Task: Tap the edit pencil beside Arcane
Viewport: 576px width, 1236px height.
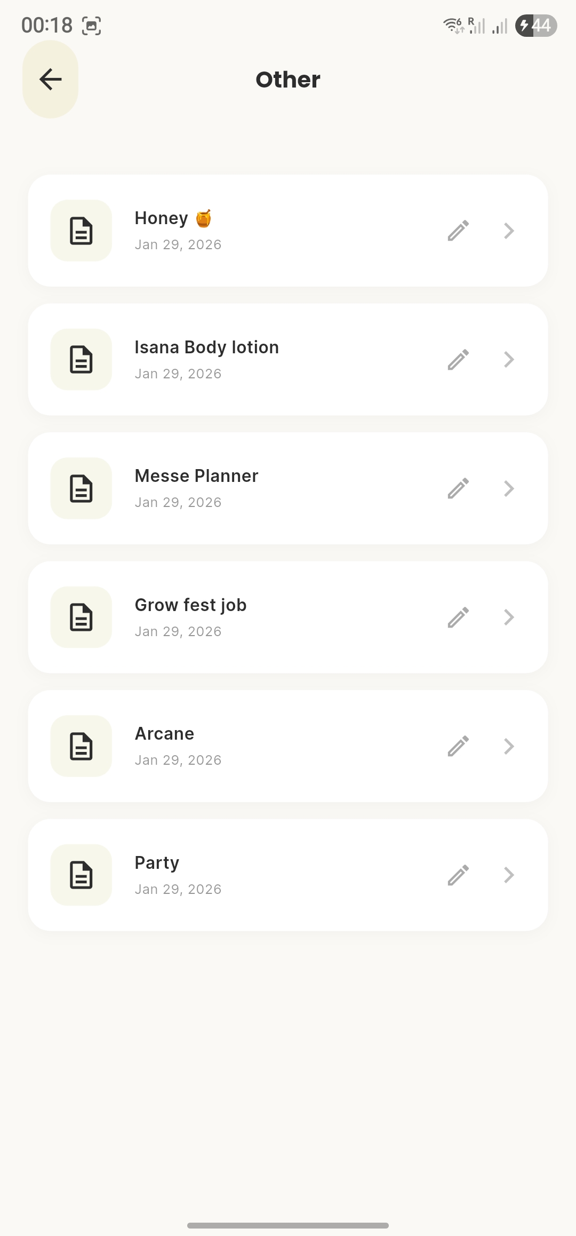Action: (458, 746)
